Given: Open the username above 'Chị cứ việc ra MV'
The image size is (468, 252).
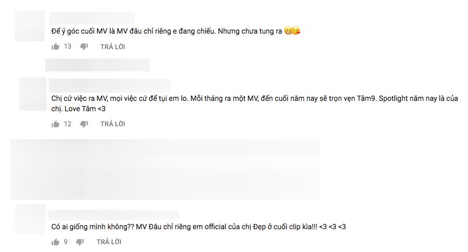Looking at the screenshot, I should (109, 85).
